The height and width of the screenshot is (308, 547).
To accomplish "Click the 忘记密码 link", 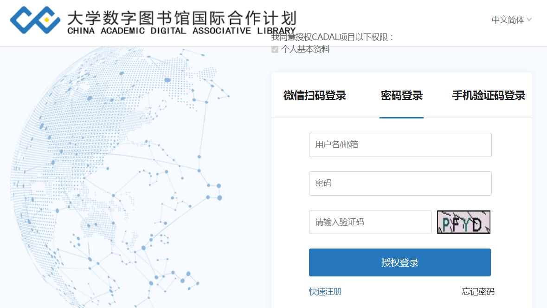I will coord(478,292).
